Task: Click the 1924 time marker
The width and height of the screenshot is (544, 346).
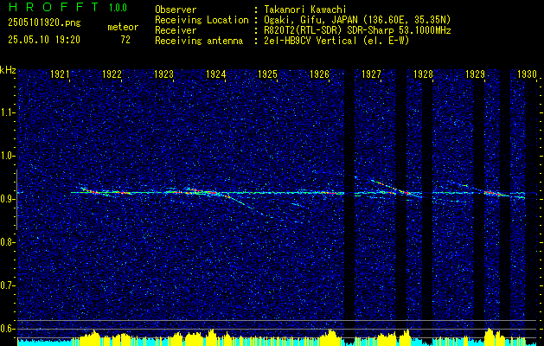Action: click(x=216, y=74)
